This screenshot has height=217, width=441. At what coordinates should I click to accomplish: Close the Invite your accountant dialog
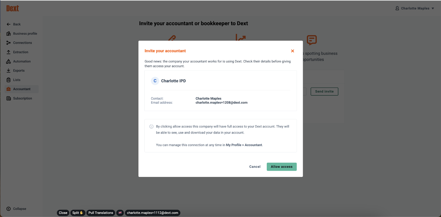click(292, 51)
